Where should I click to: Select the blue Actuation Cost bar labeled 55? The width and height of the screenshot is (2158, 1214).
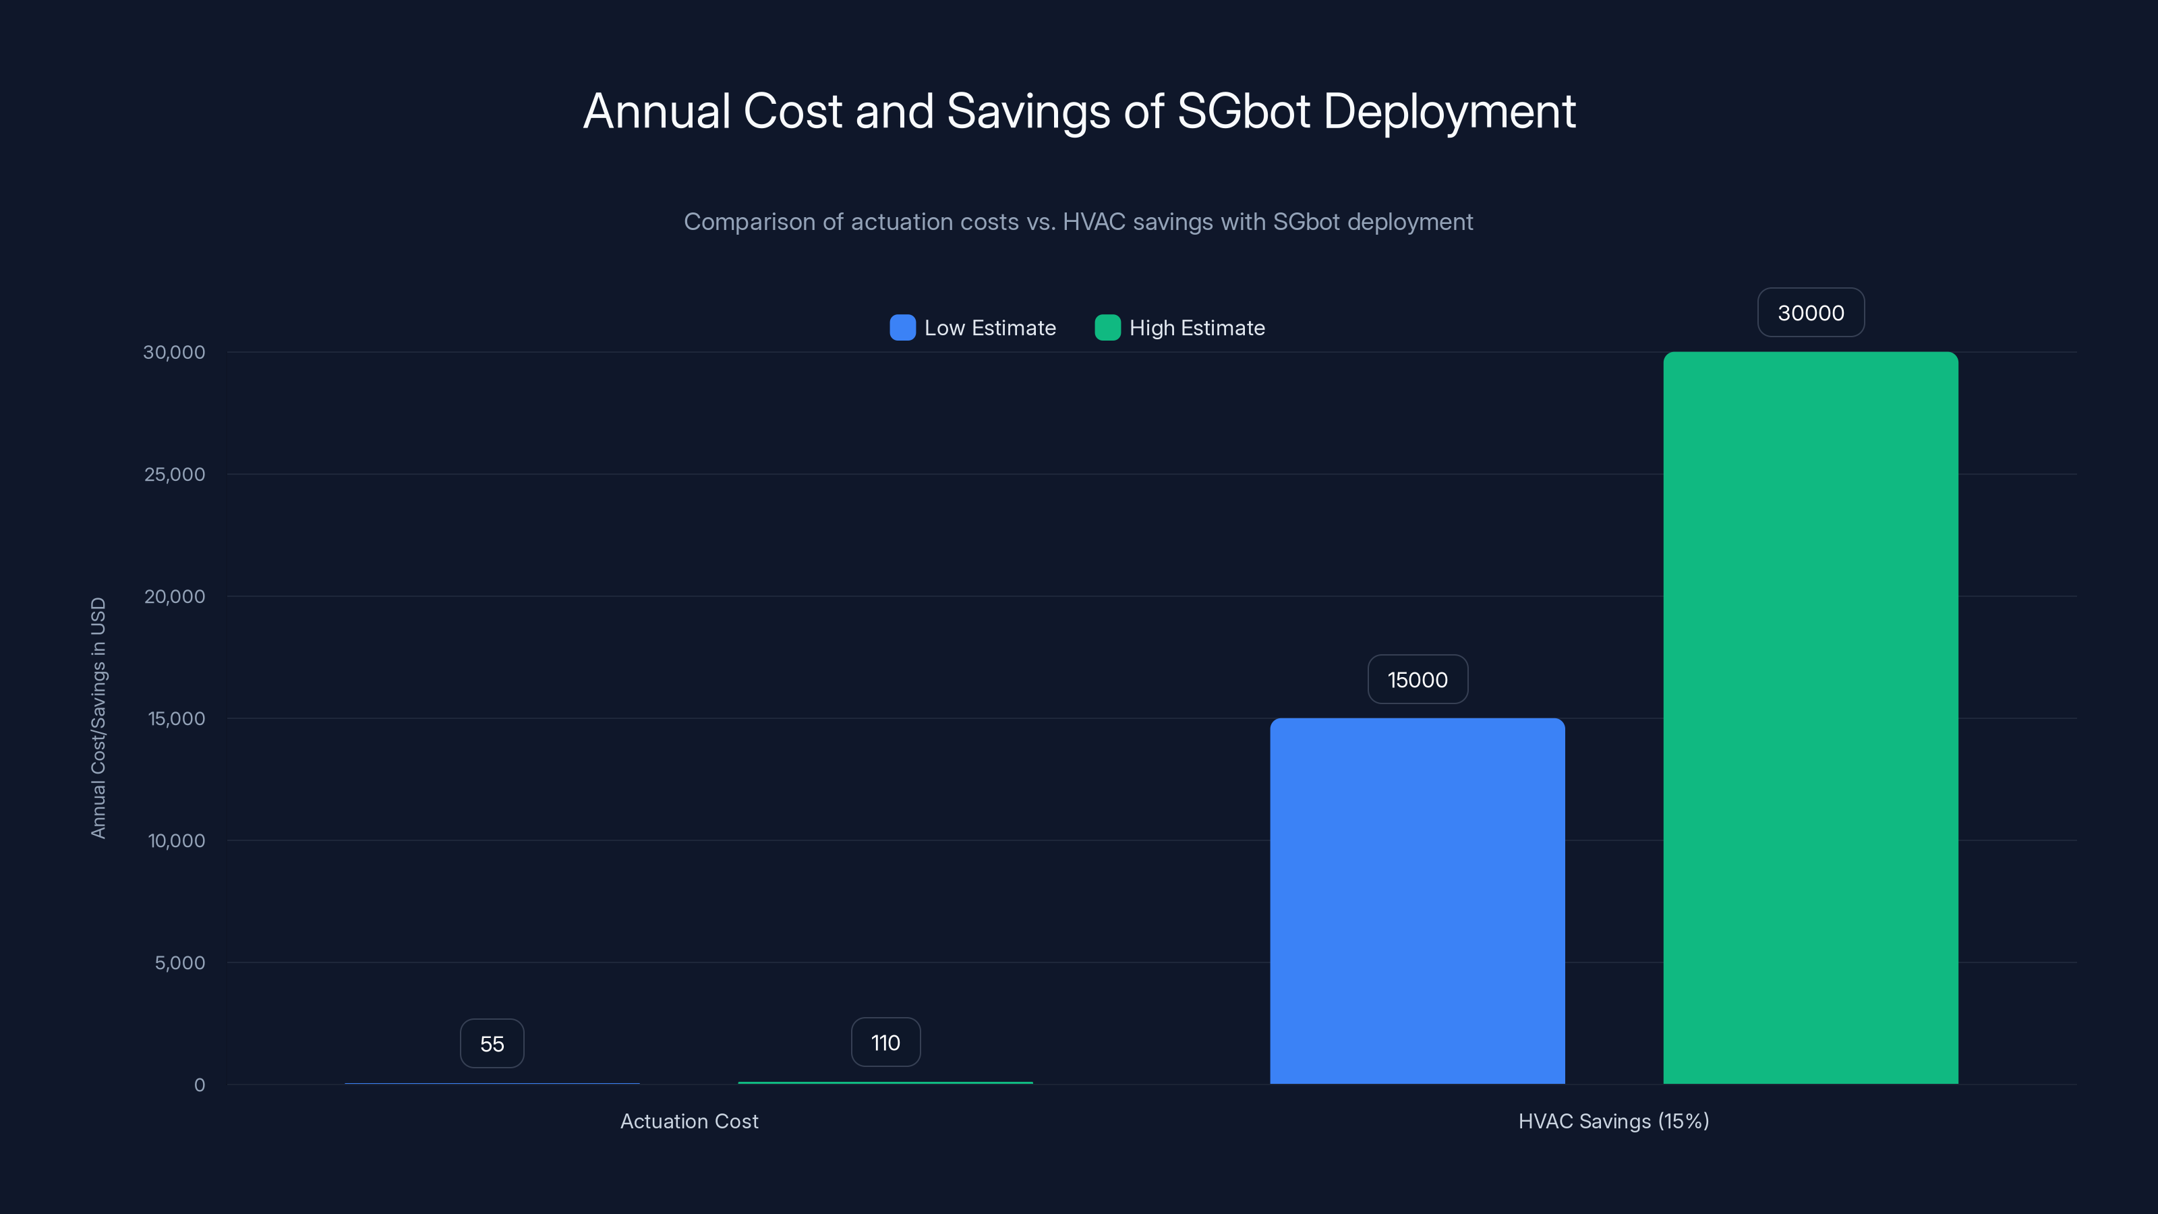tap(491, 1082)
